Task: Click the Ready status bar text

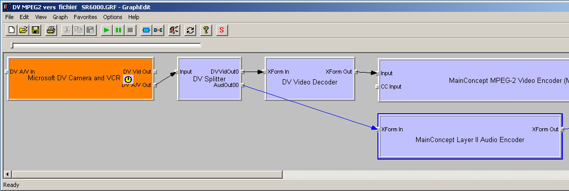Action: coord(11,185)
